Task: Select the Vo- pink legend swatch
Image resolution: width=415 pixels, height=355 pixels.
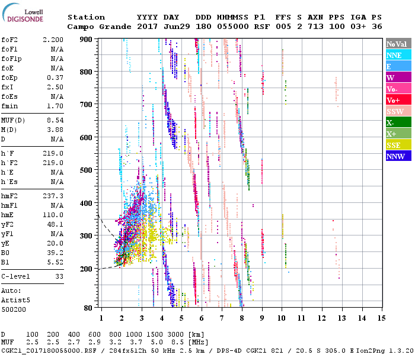Action: click(398, 89)
